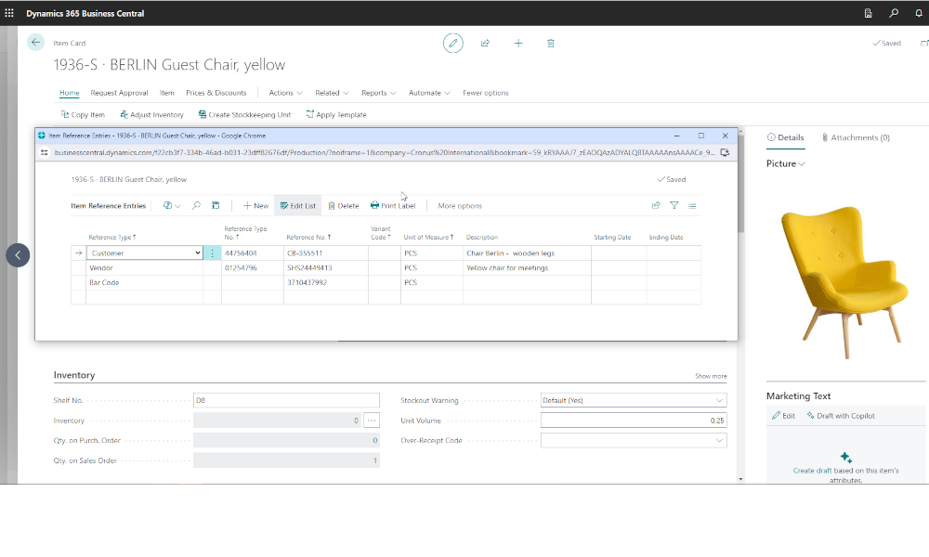Viewport: 929px width, 557px height.
Task: Open the copilot dropdown in Item Reference Entries toolbar
Action: [x=172, y=205]
